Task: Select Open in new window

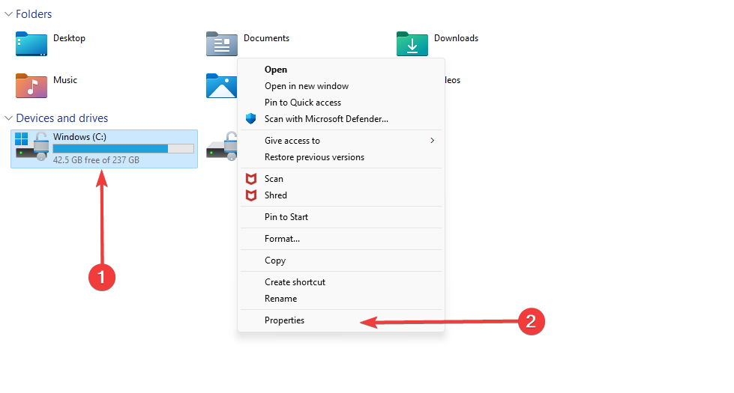Action: pos(341,86)
